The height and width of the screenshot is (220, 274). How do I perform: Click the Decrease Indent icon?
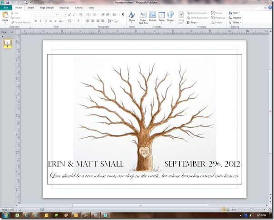(103, 15)
